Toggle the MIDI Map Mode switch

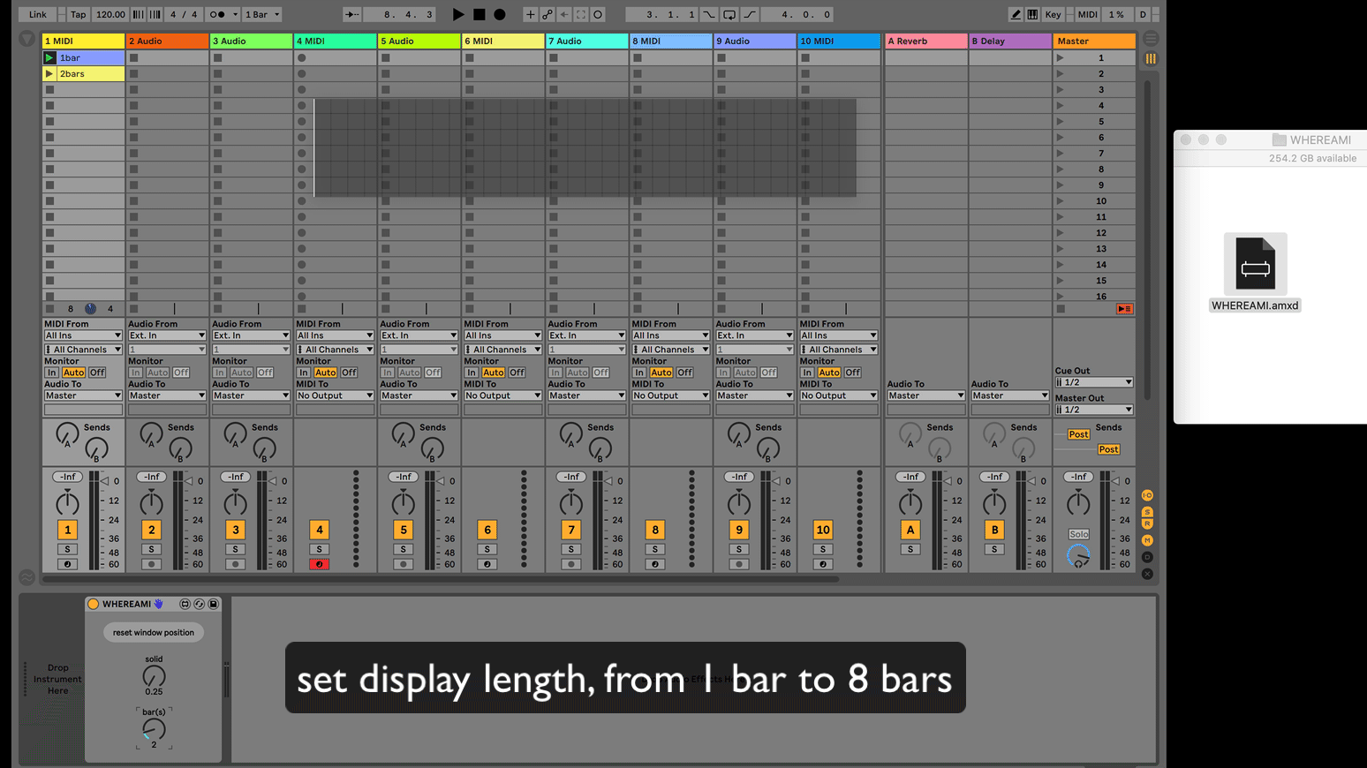1087,14
